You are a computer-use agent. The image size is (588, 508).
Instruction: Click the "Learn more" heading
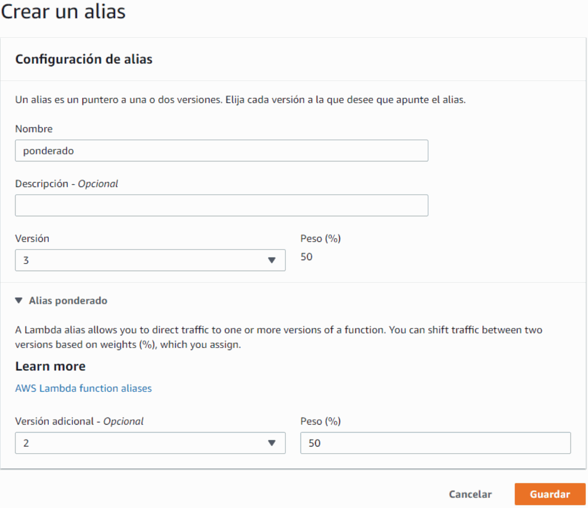[50, 366]
